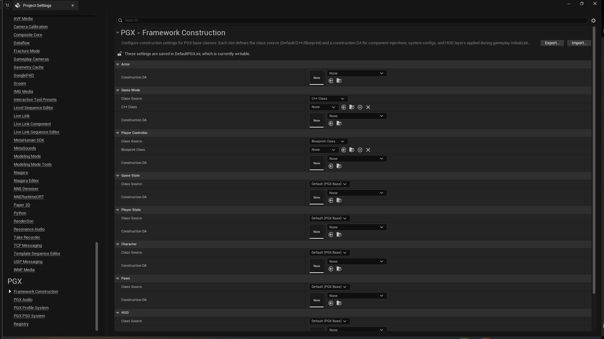Open the Game State Class Source dropdown
Image resolution: width=604 pixels, height=339 pixels.
[x=329, y=184]
